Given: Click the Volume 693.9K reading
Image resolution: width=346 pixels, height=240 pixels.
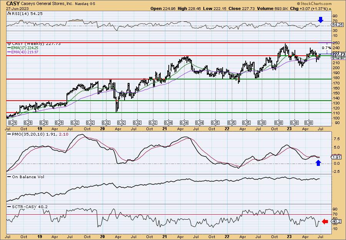Looking at the screenshot, I should [x=272, y=8].
